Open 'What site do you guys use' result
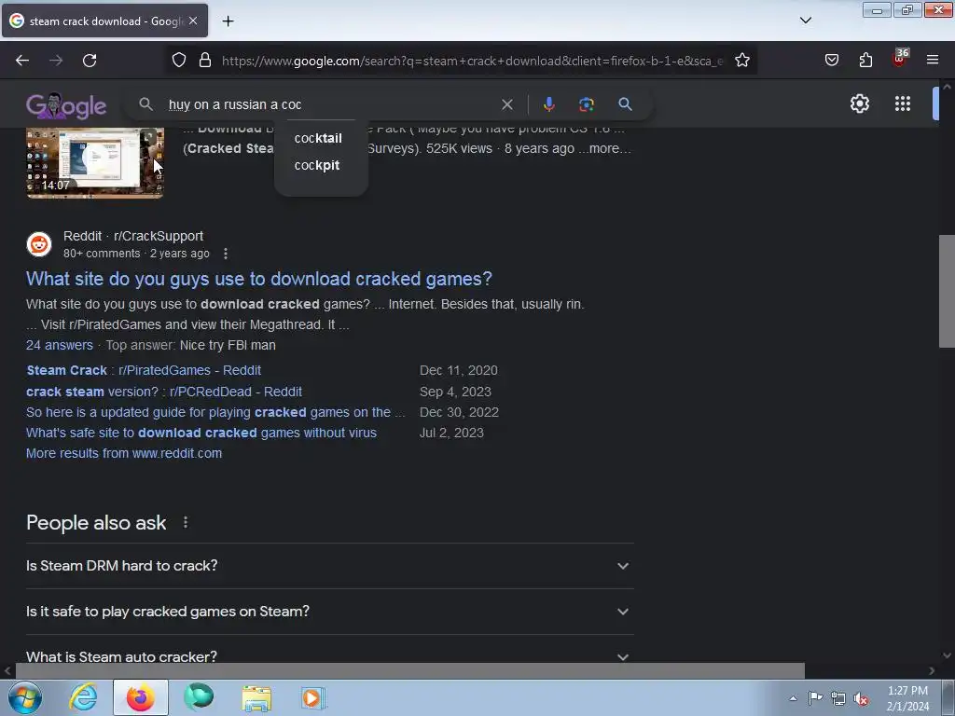 259,279
